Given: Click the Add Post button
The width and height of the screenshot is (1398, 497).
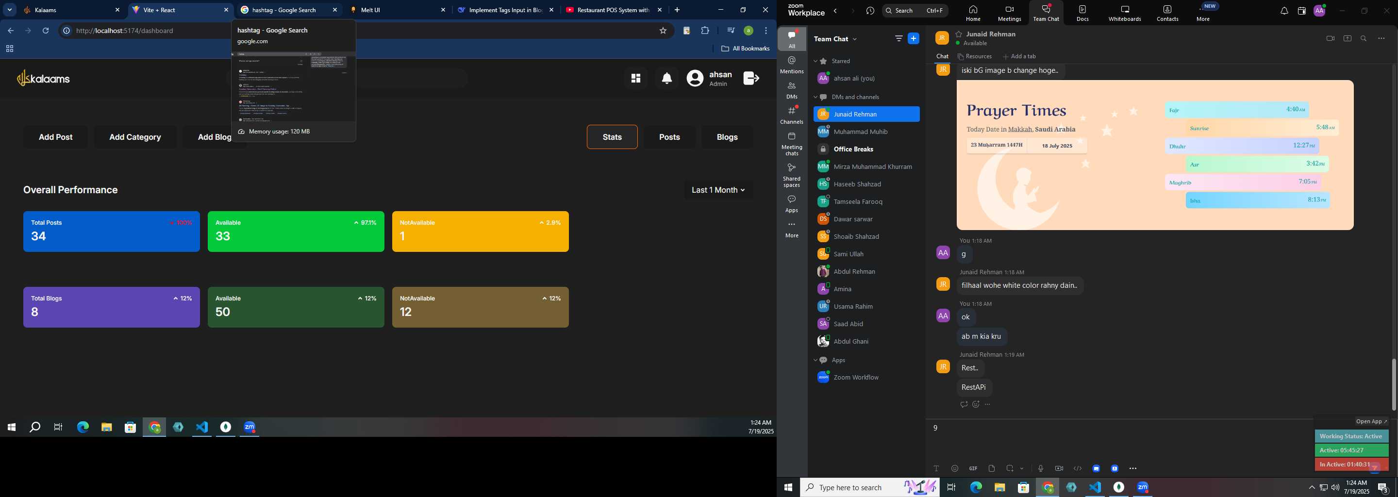Looking at the screenshot, I should (55, 137).
